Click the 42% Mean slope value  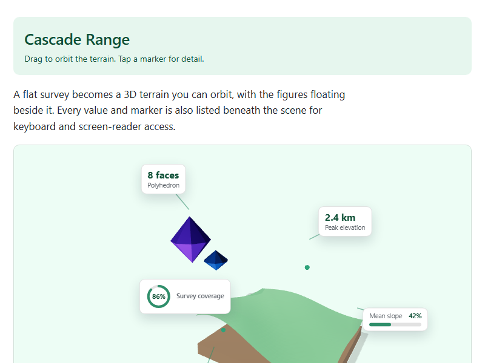tap(415, 316)
